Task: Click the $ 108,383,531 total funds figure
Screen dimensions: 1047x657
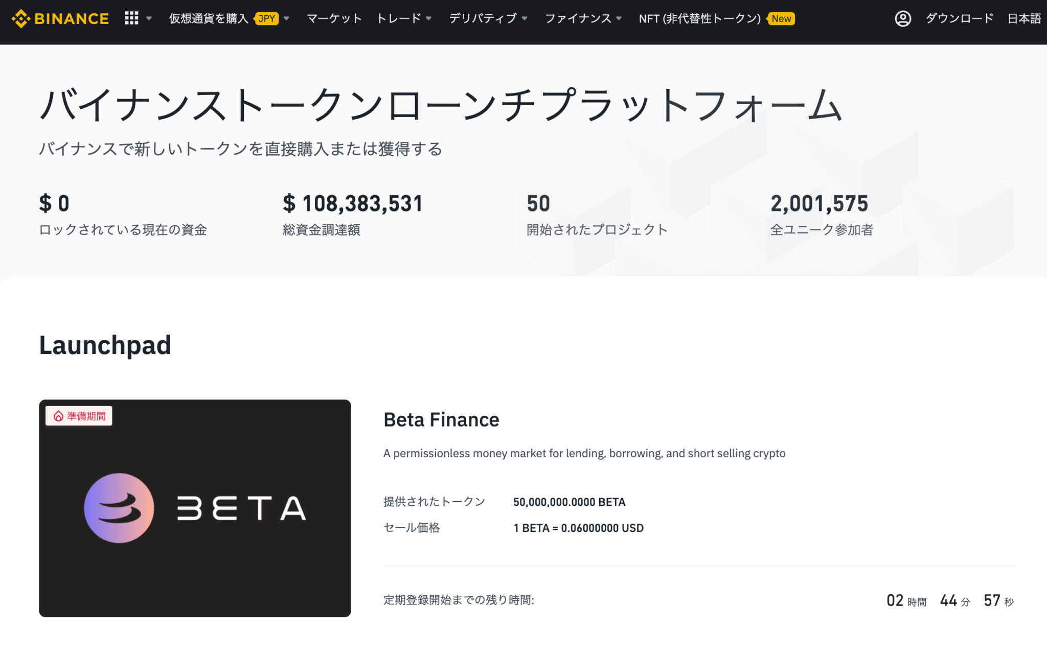Action: pos(353,203)
